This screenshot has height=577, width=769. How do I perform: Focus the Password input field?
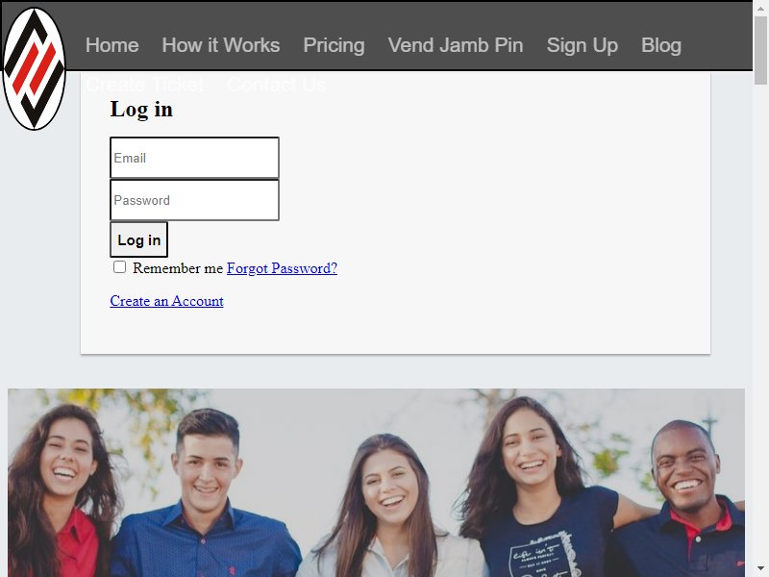point(195,200)
